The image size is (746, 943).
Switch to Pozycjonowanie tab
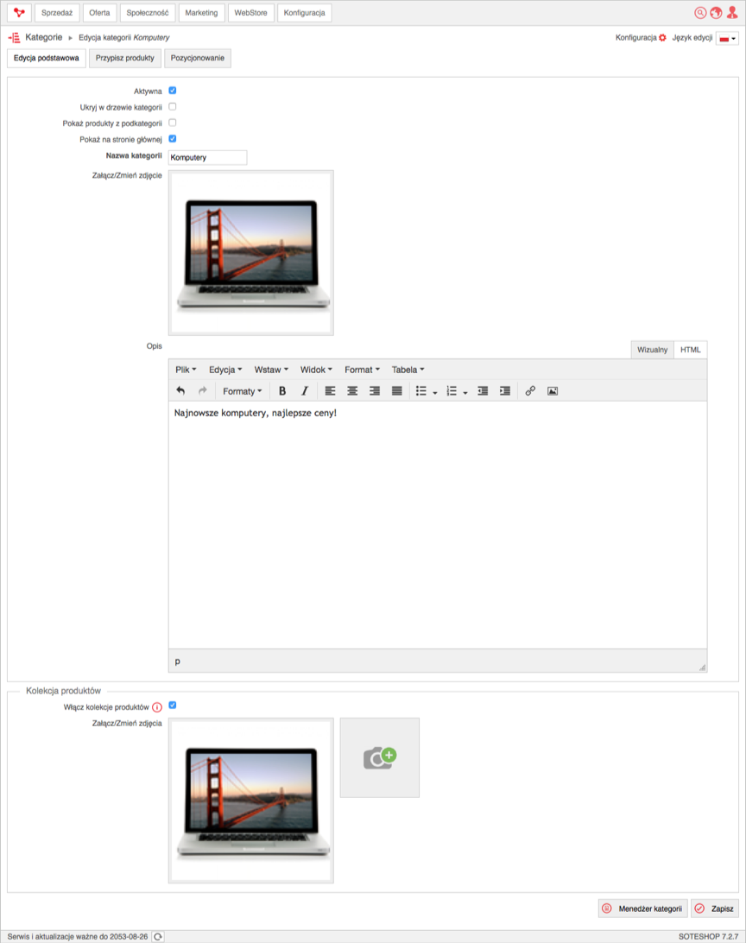point(197,59)
